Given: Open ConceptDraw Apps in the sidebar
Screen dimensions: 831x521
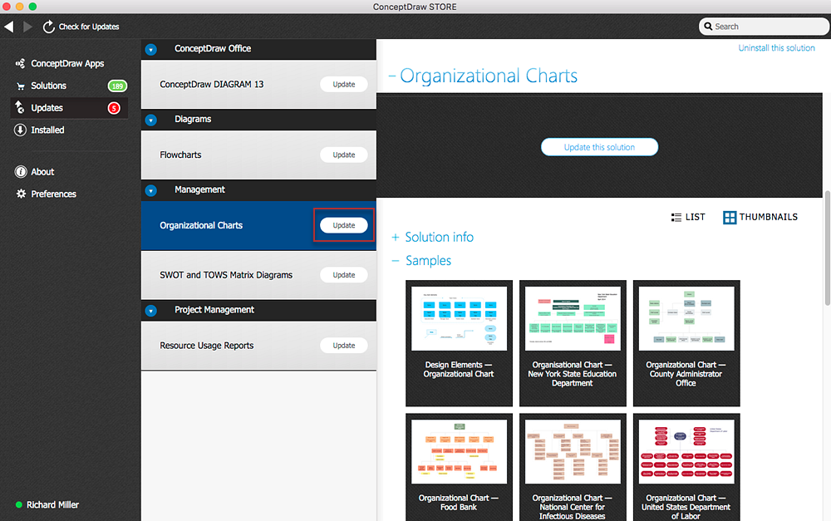Looking at the screenshot, I should (67, 64).
